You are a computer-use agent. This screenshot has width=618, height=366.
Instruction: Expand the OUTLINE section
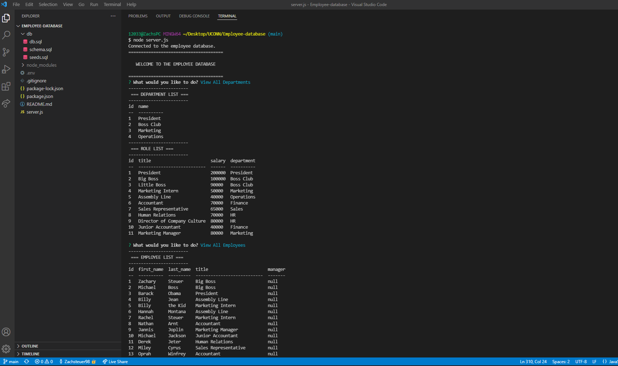pos(30,346)
